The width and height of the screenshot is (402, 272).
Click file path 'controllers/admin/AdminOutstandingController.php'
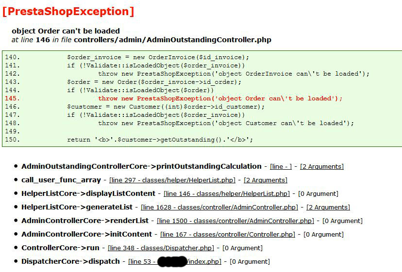coord(172,40)
